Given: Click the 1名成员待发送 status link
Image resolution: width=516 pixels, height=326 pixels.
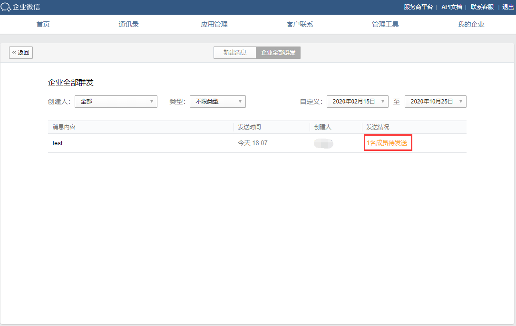Looking at the screenshot, I should pos(387,143).
